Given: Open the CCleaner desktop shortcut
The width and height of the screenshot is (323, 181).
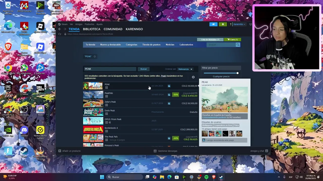Looking at the screenshot, I should coord(24,90).
